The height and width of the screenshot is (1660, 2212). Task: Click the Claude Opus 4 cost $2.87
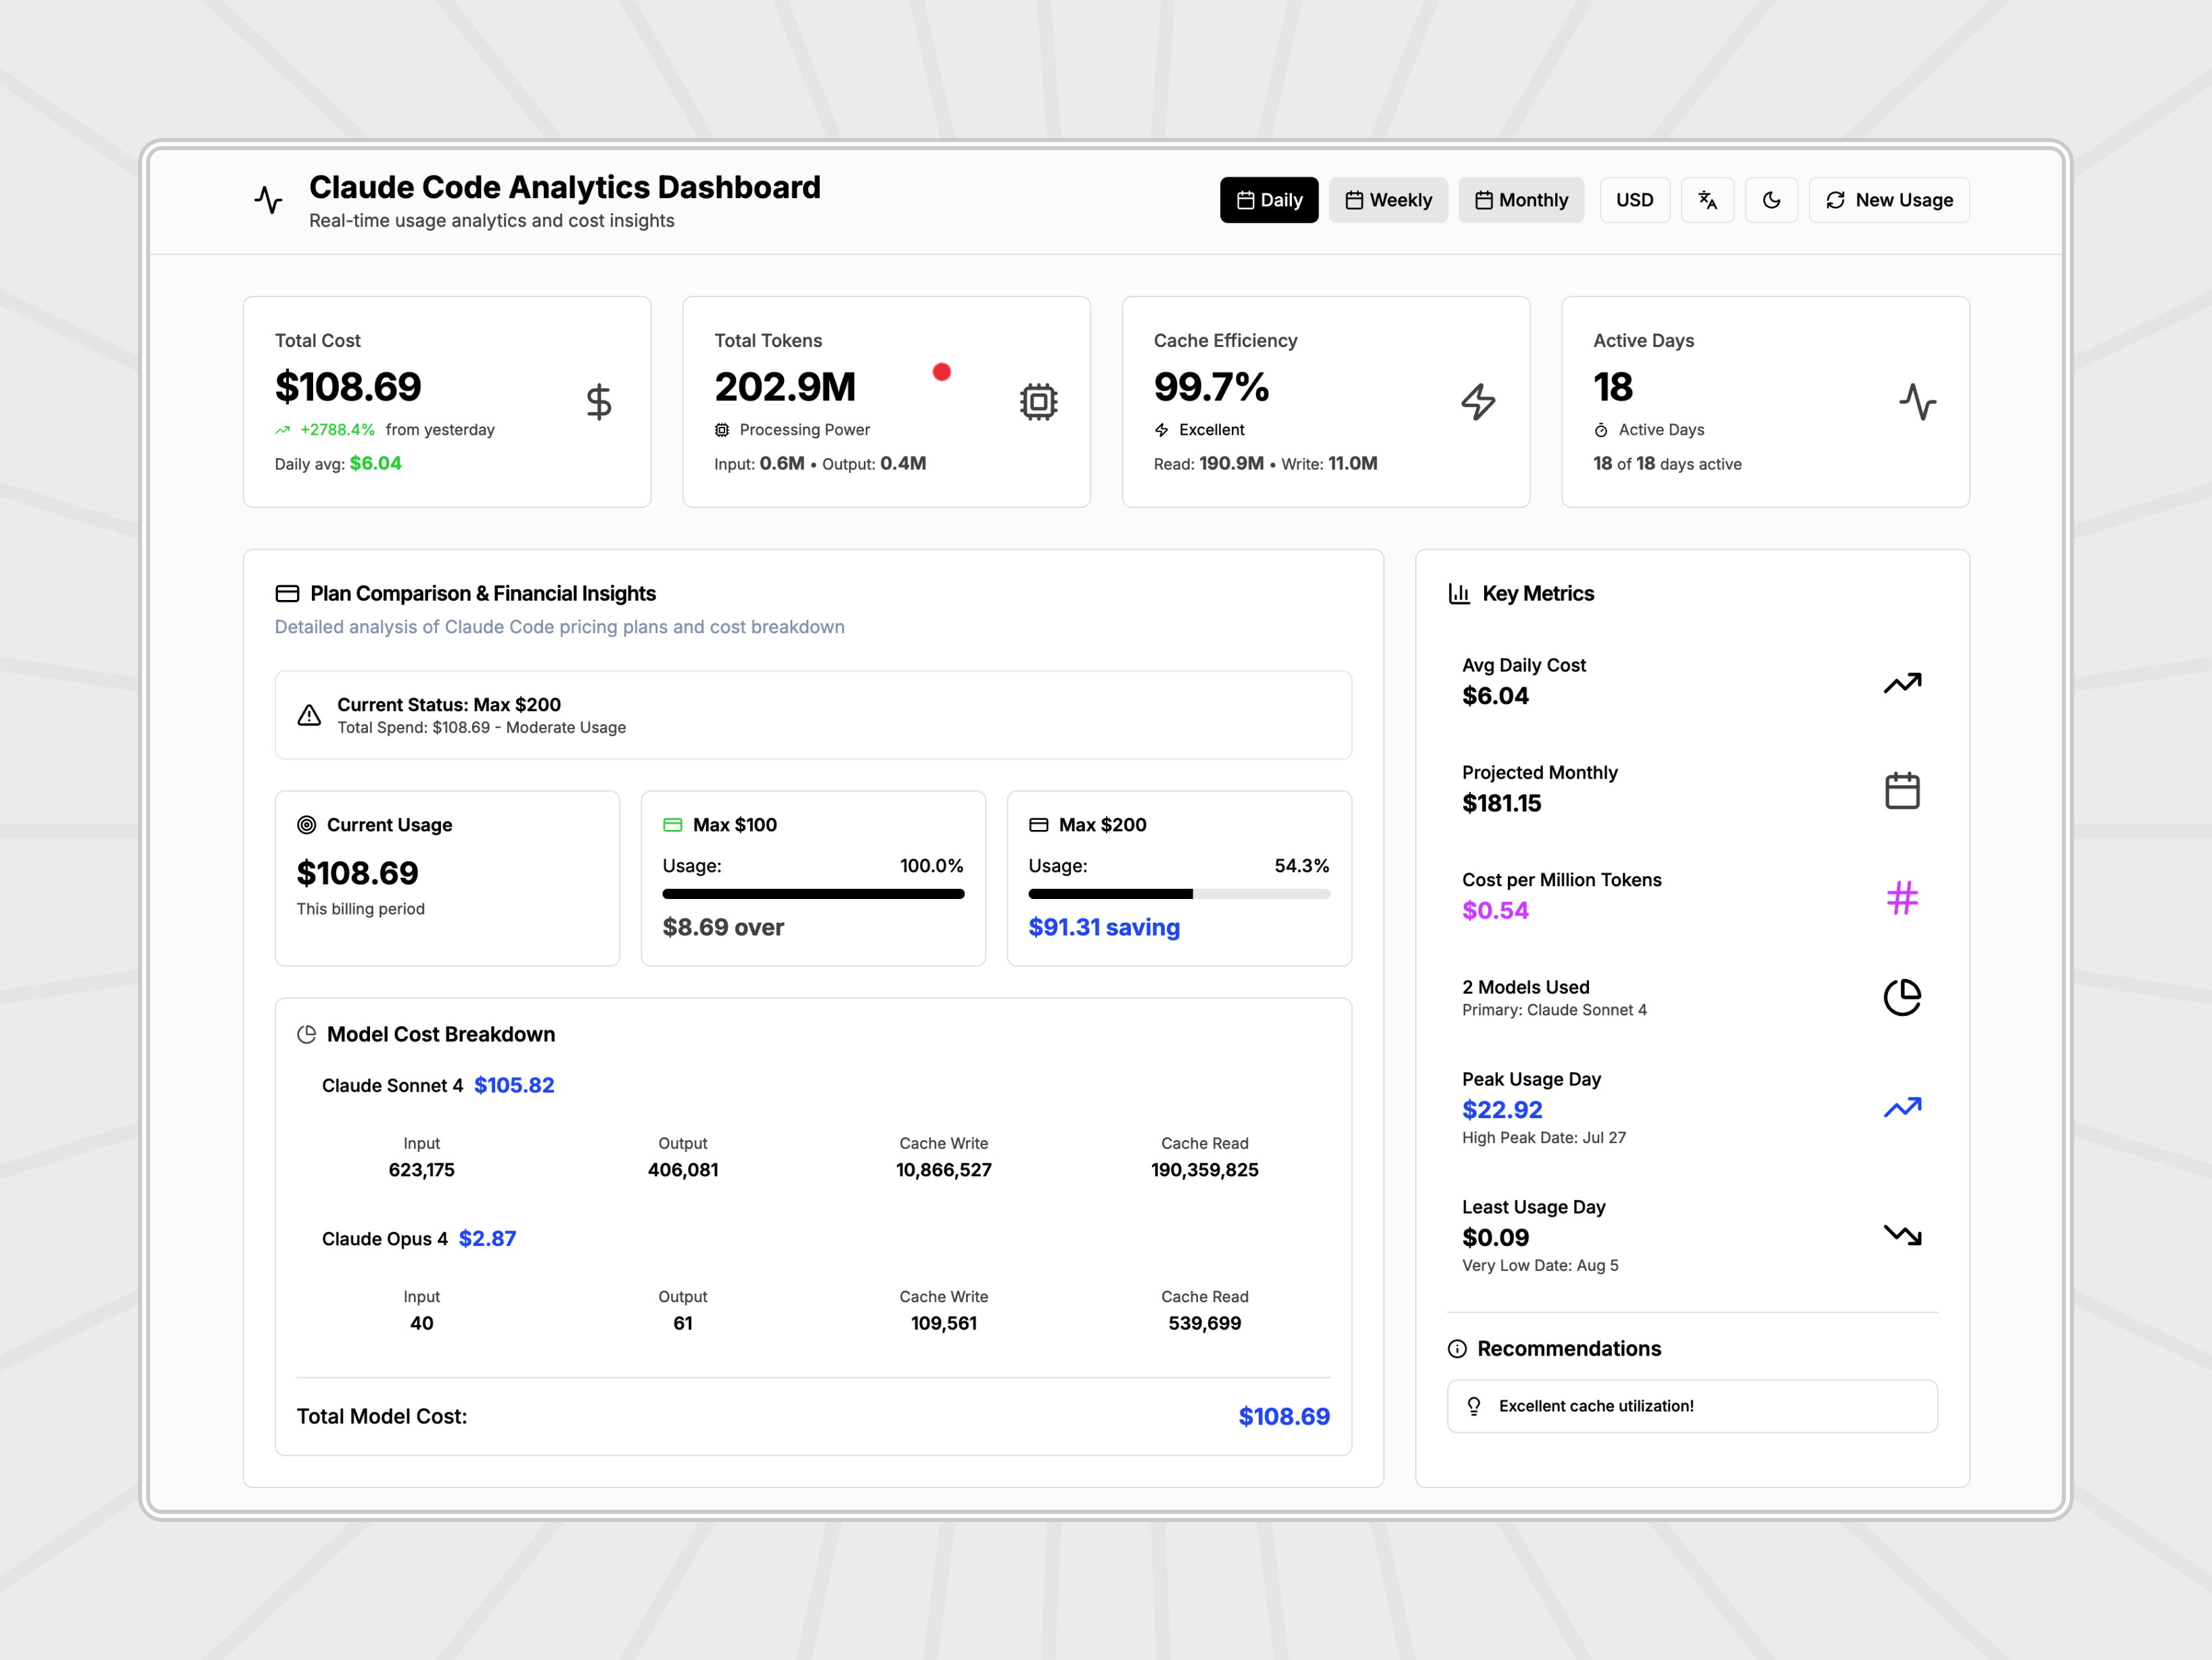487,1239
